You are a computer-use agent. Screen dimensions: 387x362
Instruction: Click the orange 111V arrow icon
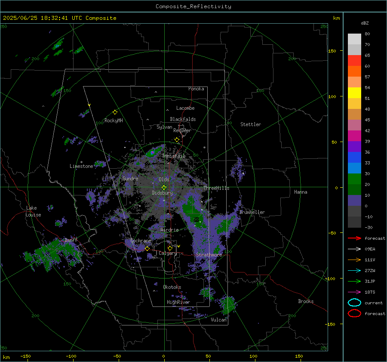[x=354, y=260]
